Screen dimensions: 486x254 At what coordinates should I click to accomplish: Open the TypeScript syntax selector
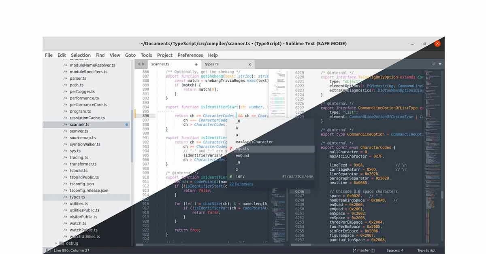click(426, 250)
